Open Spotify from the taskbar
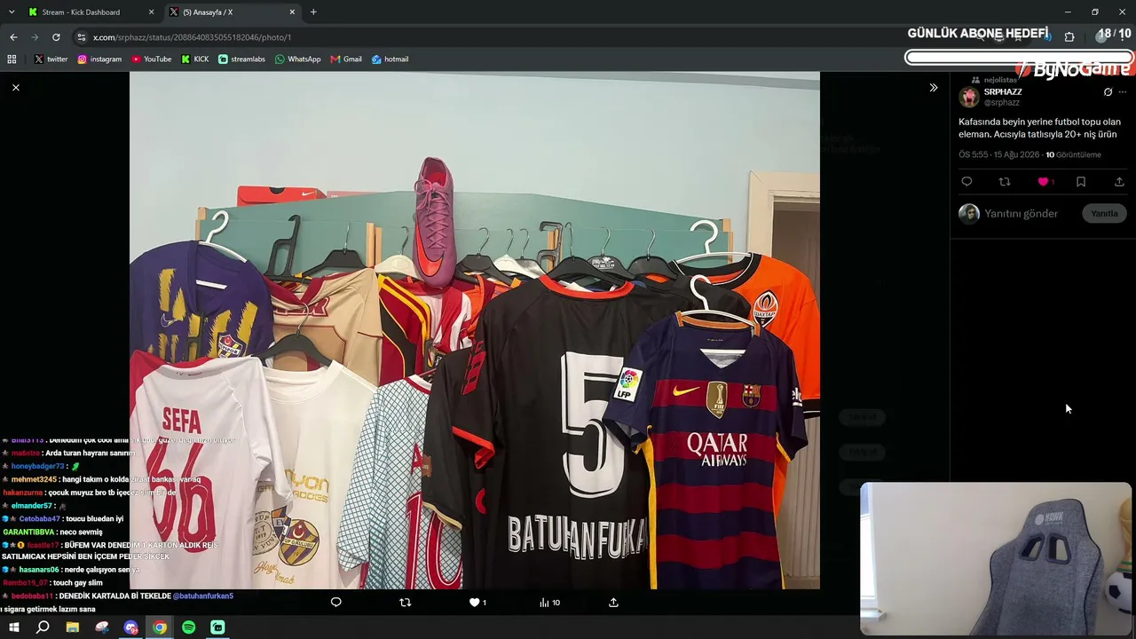This screenshot has width=1136, height=639. 189,627
